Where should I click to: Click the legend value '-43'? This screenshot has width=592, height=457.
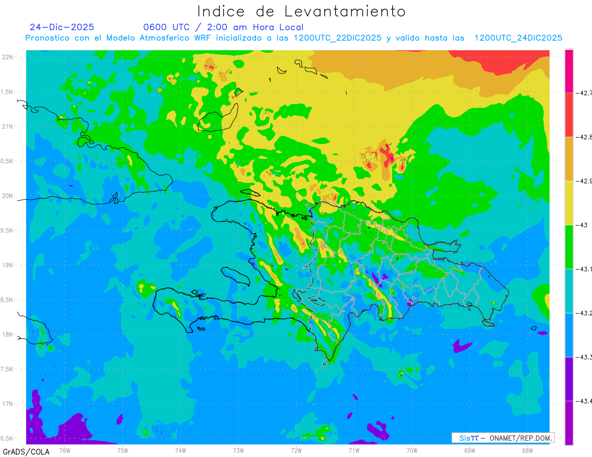pos(581,225)
